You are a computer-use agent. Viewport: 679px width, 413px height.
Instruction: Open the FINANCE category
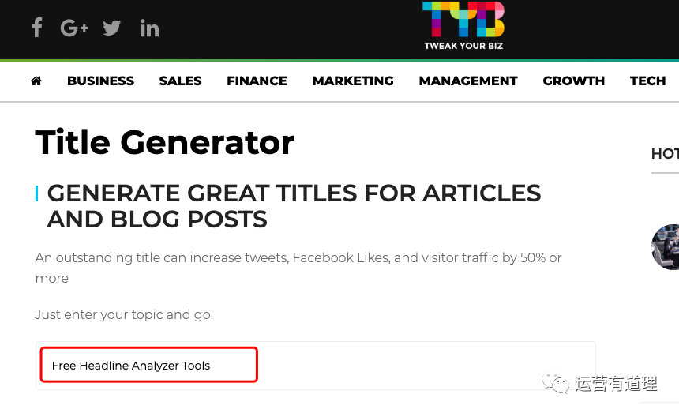(257, 81)
